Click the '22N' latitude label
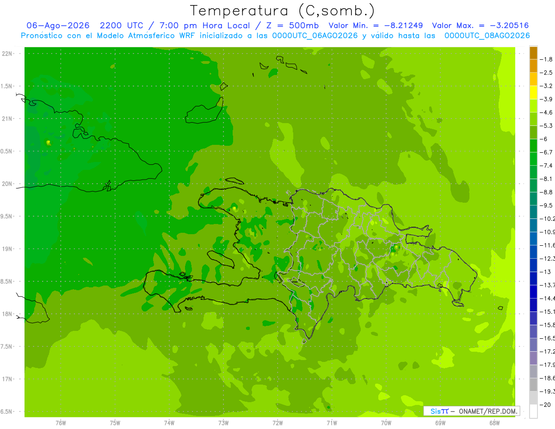Screen dimensions: 555x429 (7, 54)
